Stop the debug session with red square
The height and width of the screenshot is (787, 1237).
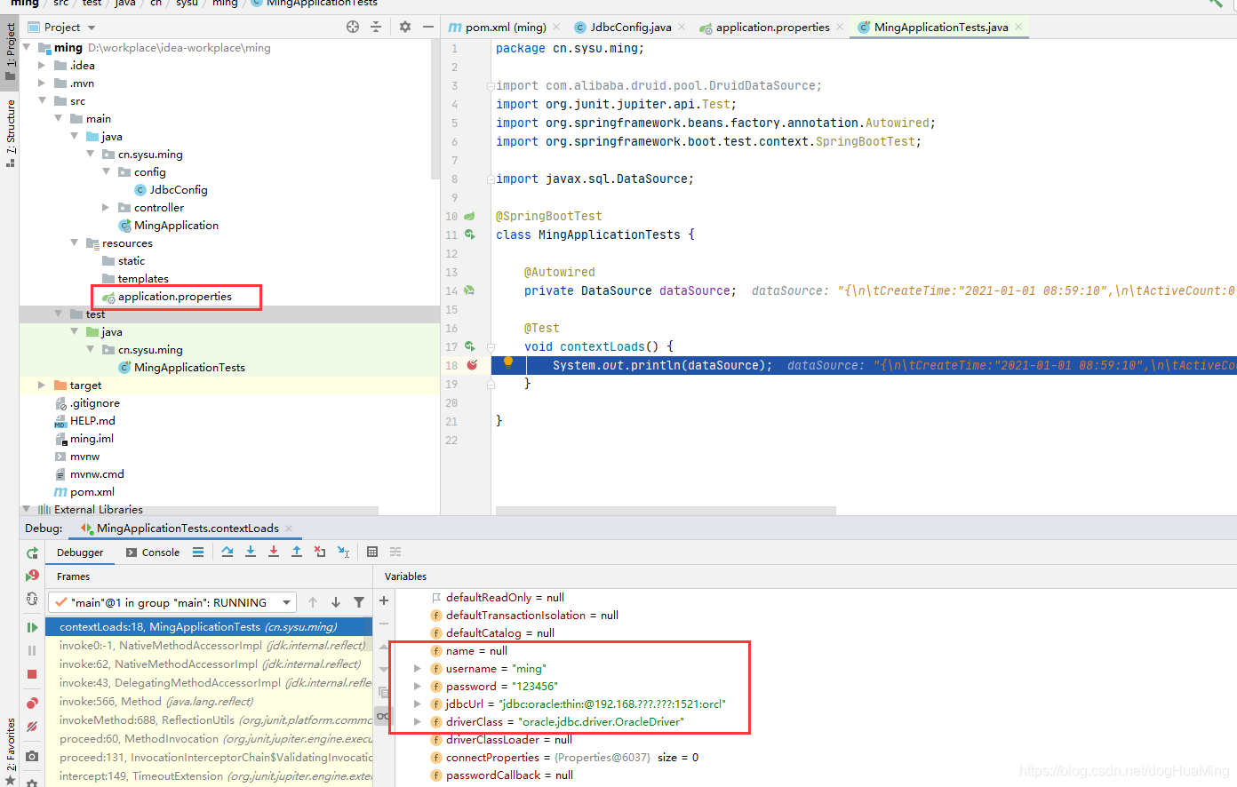coord(32,674)
